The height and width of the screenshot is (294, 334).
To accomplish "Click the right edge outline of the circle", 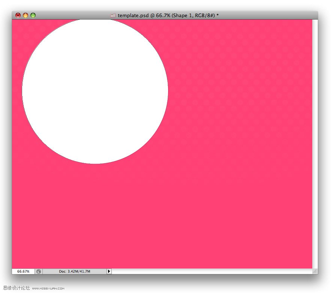I will [x=168, y=91].
